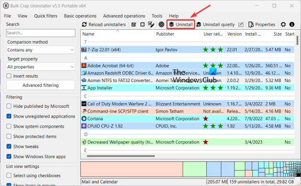The image size is (301, 186).
Task: Open the Tools menu
Action: coord(157,16)
